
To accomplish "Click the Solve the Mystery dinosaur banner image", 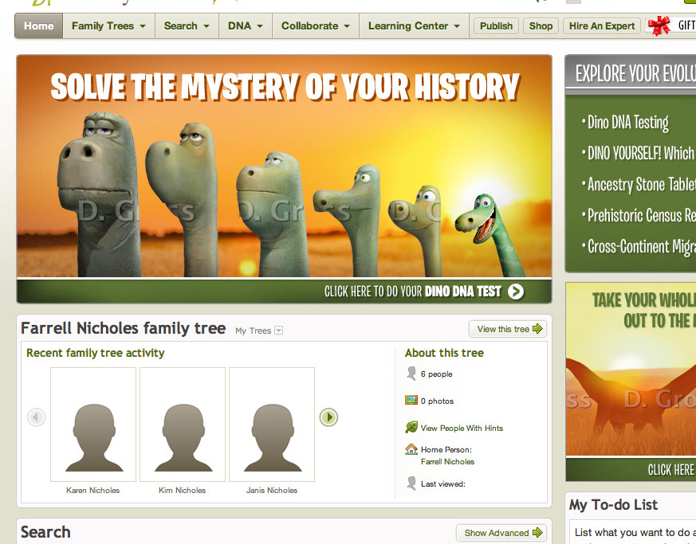I will point(284,166).
